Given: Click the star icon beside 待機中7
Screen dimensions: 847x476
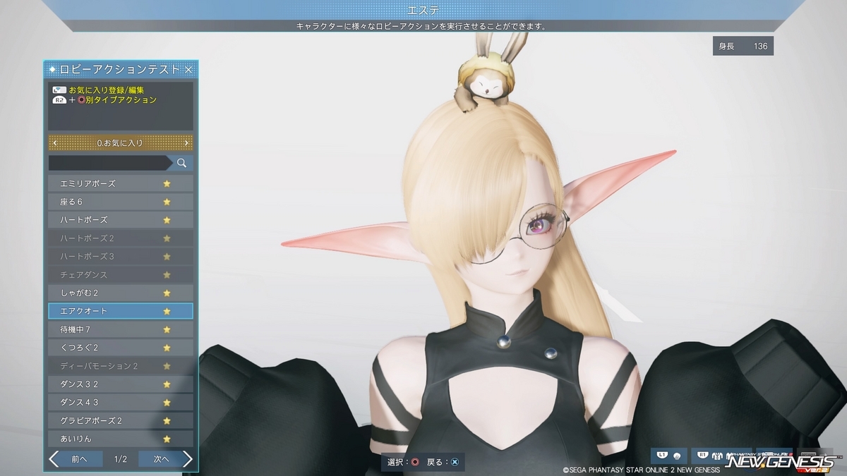Looking at the screenshot, I should (x=167, y=329).
